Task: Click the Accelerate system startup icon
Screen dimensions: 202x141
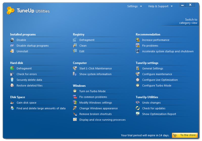Action: pyautogui.click(x=138, y=51)
